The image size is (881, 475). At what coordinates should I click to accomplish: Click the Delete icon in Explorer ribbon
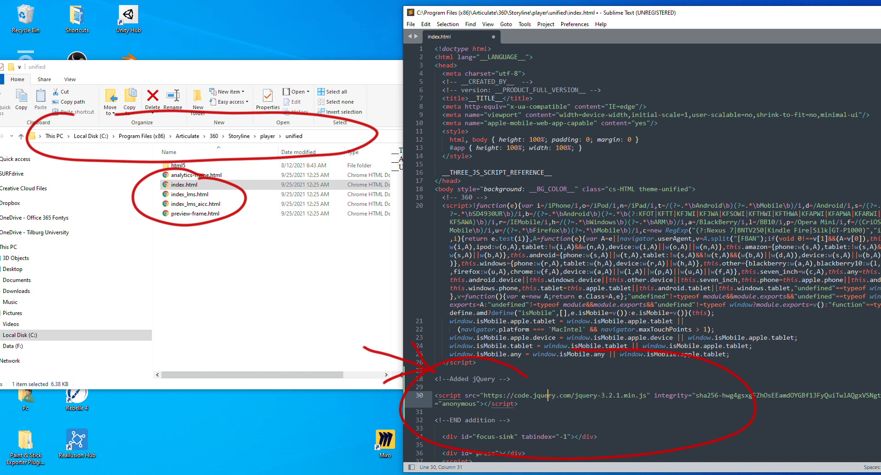pos(152,96)
